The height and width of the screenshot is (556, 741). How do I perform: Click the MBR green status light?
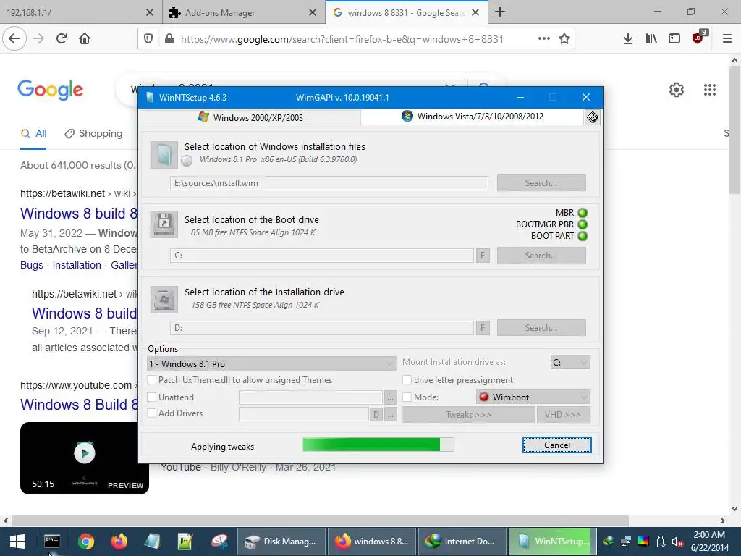pyautogui.click(x=583, y=213)
